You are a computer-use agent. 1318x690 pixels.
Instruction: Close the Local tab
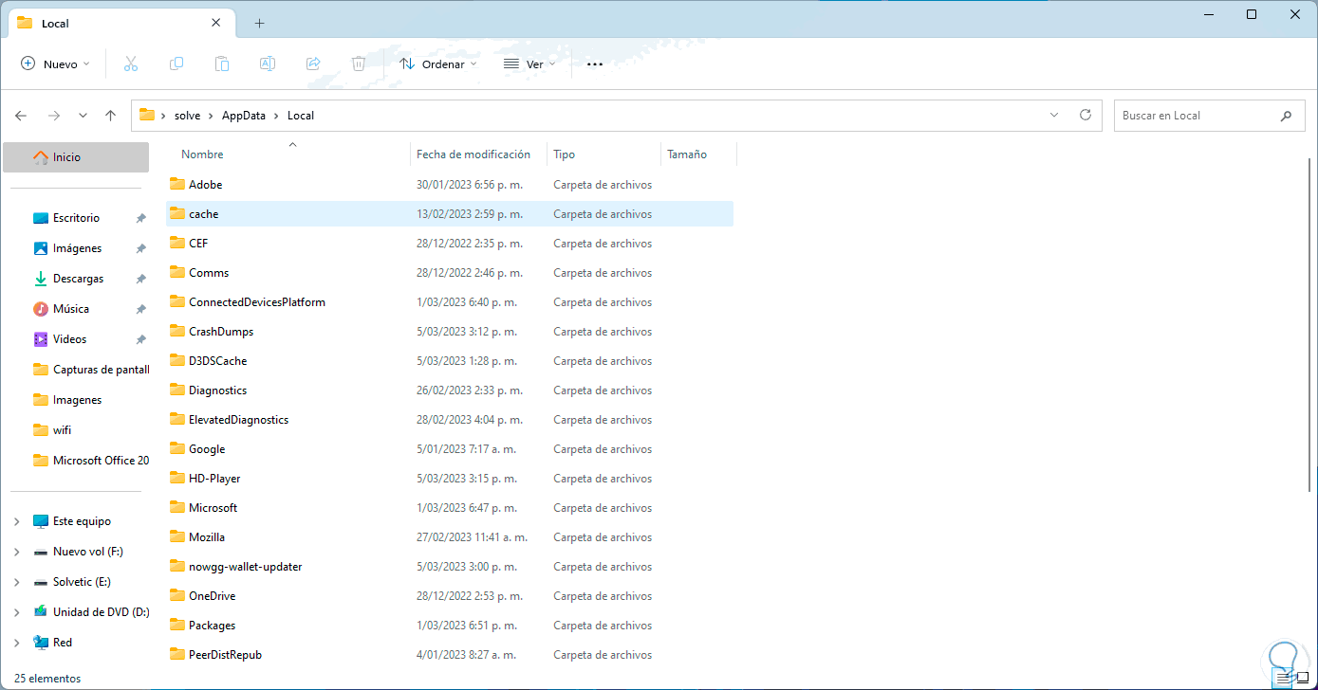click(216, 23)
